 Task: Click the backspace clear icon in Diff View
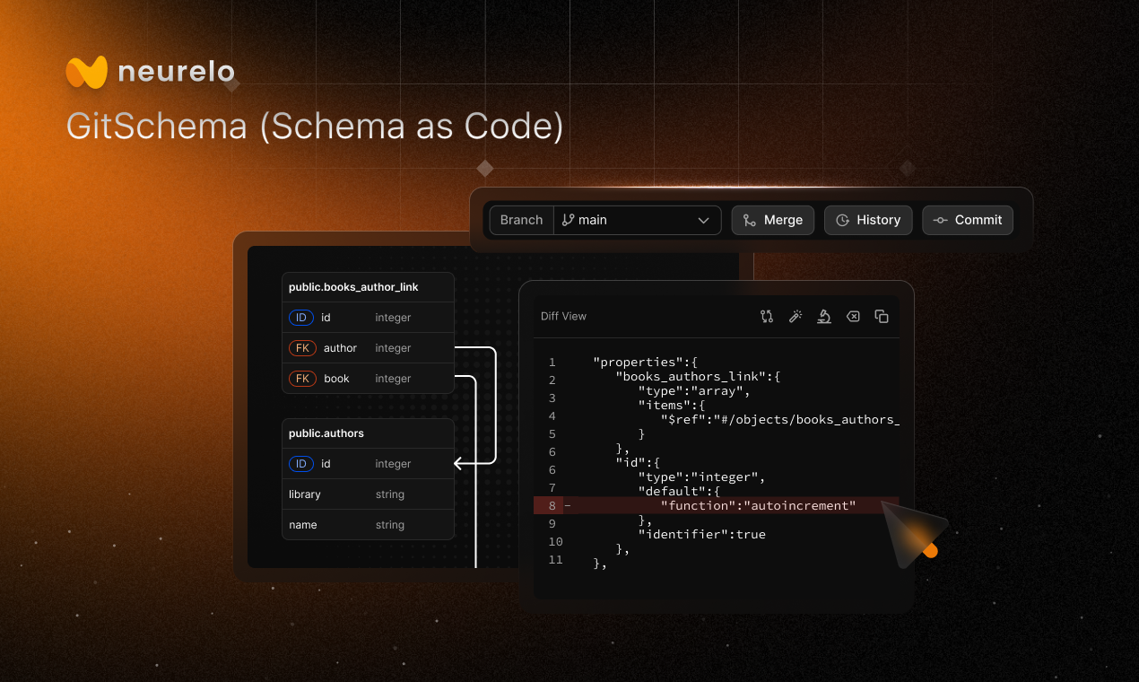click(x=853, y=316)
